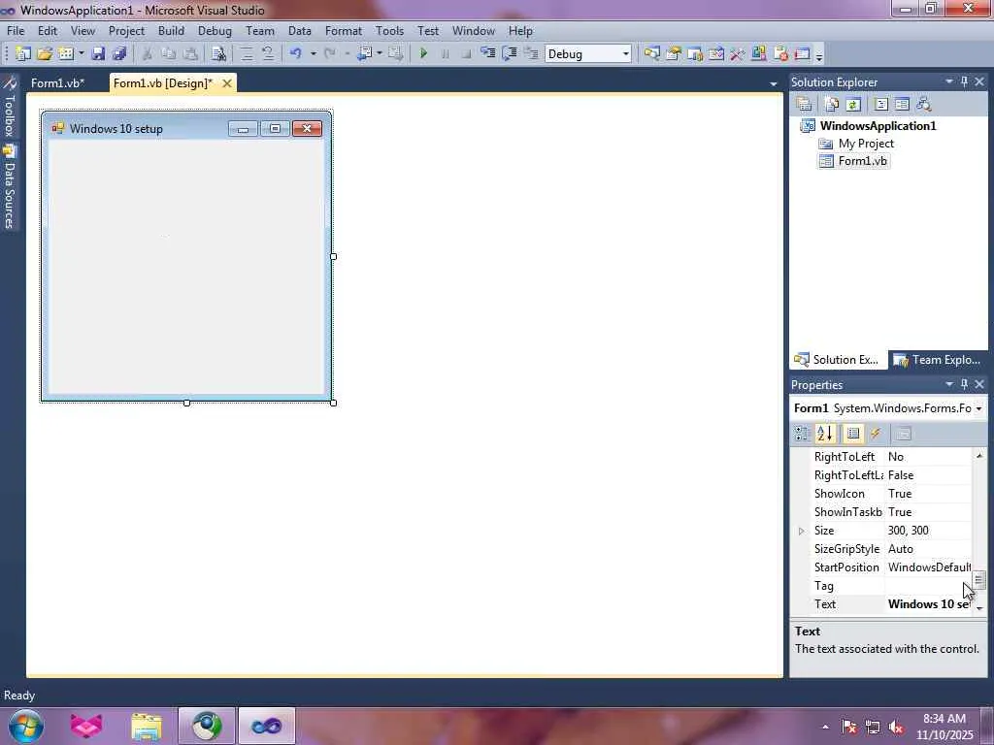
Task: Click the StartPosition property value
Action: (x=928, y=567)
